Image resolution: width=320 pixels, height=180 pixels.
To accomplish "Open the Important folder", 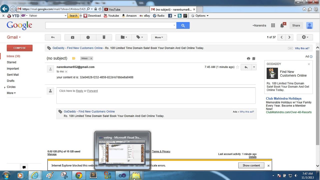I will click(x=13, y=68).
